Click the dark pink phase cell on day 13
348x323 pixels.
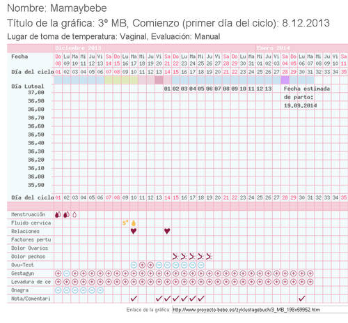point(159,80)
